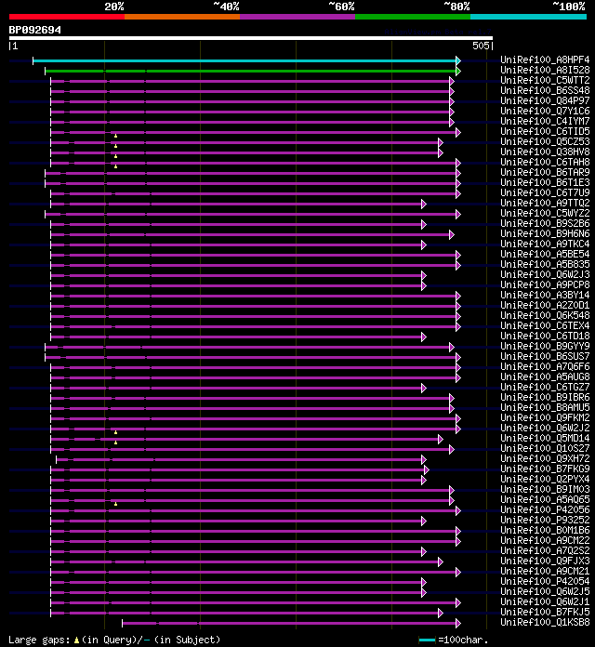The image size is (595, 647).
Task: Click the purple arrowhead on the B7FKG9 row
Action: [x=427, y=470]
